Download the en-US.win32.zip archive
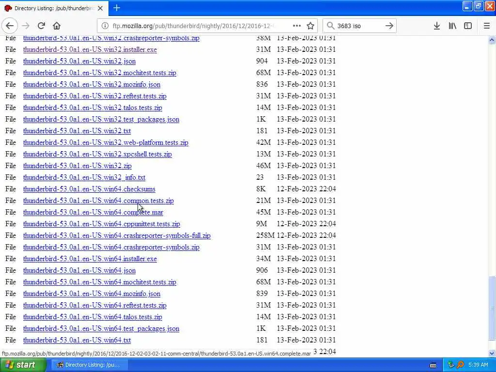The height and width of the screenshot is (372, 496). [x=77, y=166]
